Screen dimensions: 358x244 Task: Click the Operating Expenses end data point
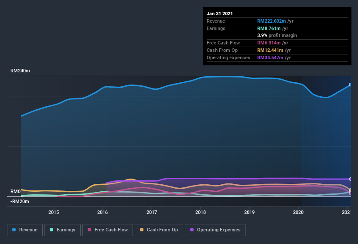click(x=351, y=179)
